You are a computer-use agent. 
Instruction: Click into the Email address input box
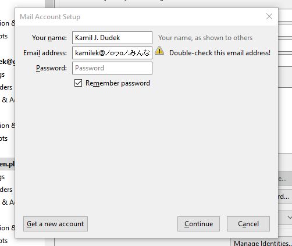(112, 53)
